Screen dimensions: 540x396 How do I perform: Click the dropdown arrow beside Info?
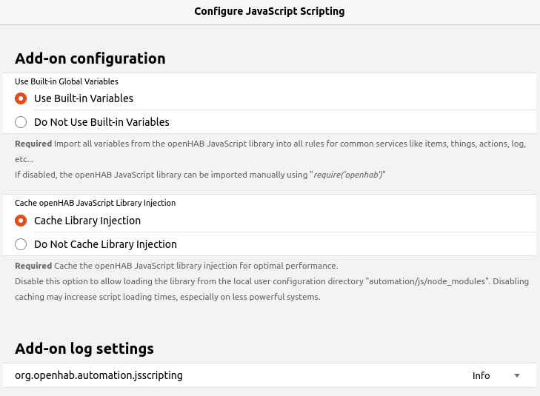point(517,375)
